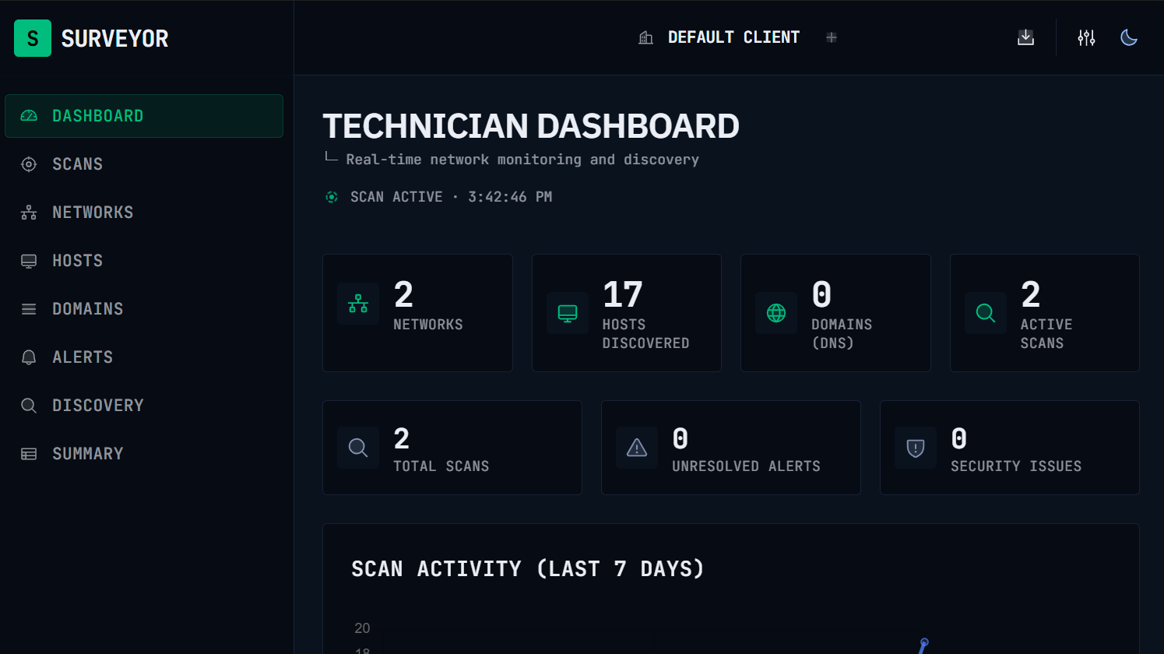The height and width of the screenshot is (654, 1164).
Task: Click the Networks stat card icon
Action: tap(358, 304)
